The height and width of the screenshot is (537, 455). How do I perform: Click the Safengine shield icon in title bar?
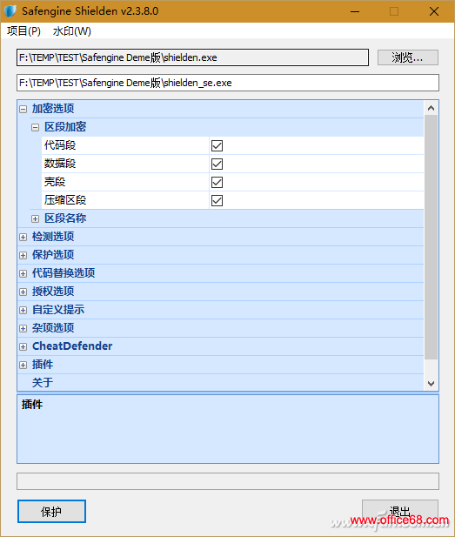click(x=10, y=11)
